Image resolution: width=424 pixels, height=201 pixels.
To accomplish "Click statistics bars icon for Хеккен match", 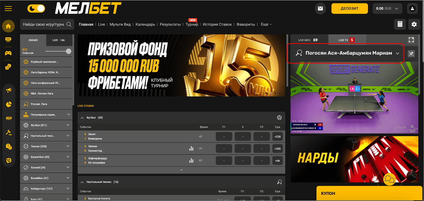I will click(191, 149).
